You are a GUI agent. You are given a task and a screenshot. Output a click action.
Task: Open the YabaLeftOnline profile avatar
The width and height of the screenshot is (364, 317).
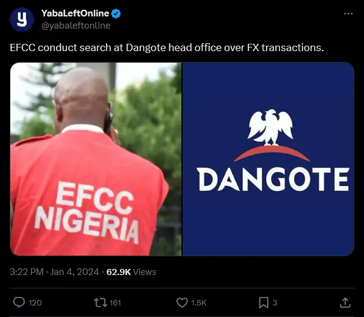(22, 19)
